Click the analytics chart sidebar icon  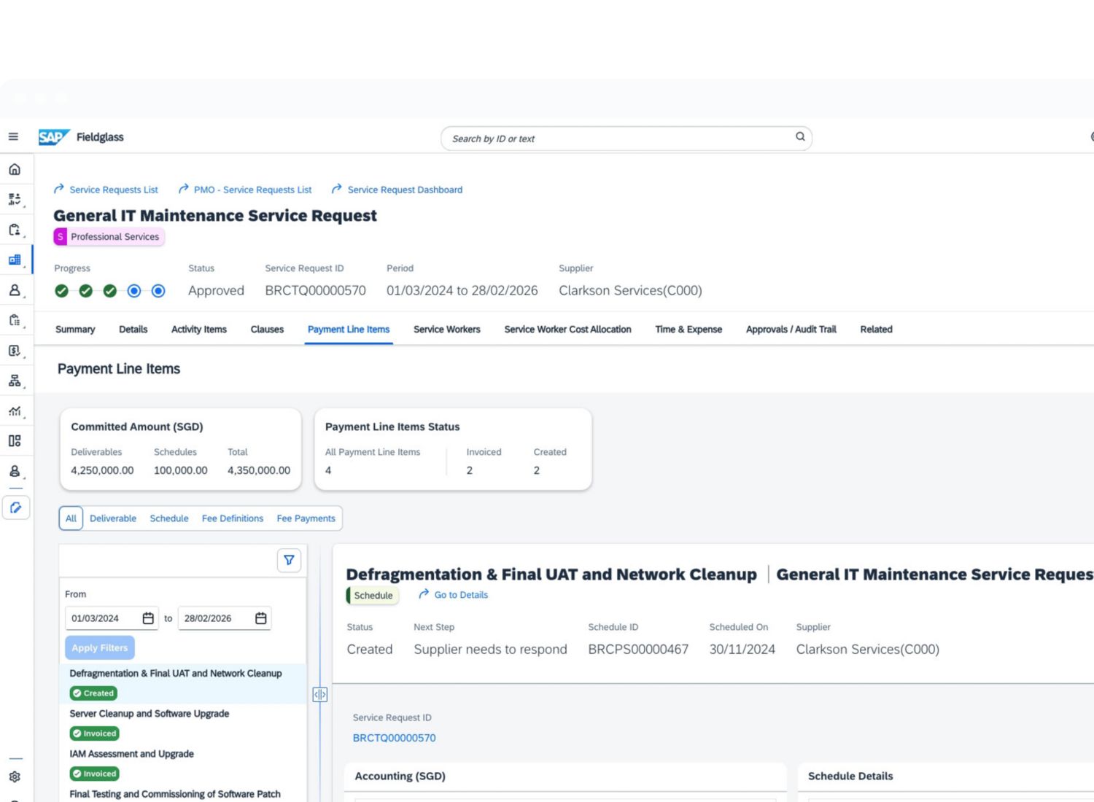pos(15,411)
